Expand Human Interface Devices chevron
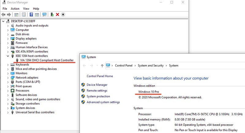 8,48
